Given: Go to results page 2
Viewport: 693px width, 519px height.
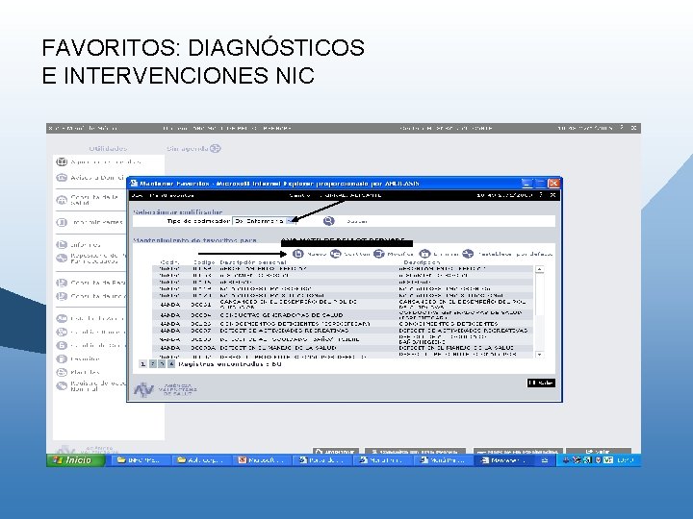Looking at the screenshot, I should pos(152,364).
